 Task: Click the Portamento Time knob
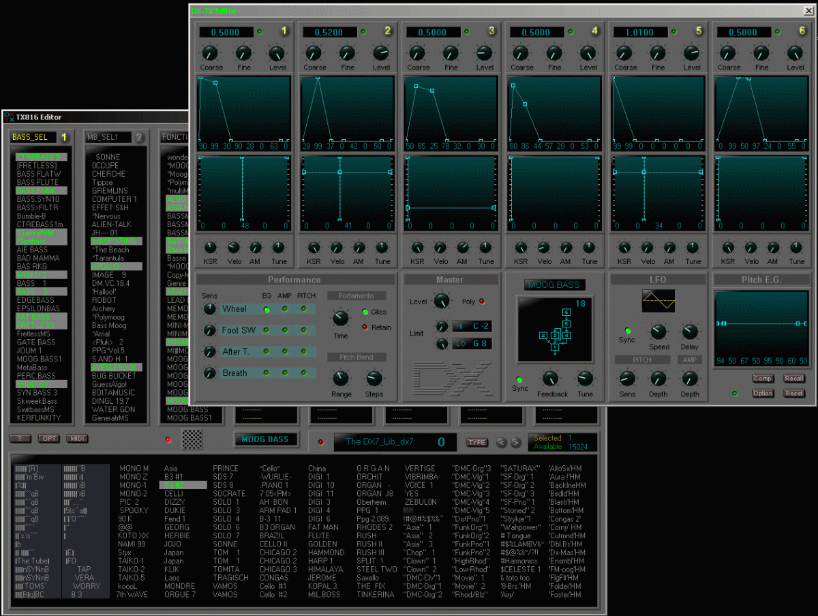(x=340, y=319)
